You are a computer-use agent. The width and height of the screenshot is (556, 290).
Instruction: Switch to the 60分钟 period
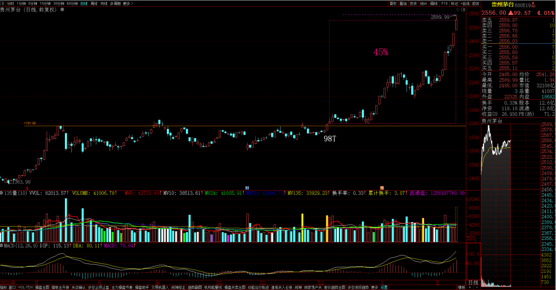[x=72, y=4]
